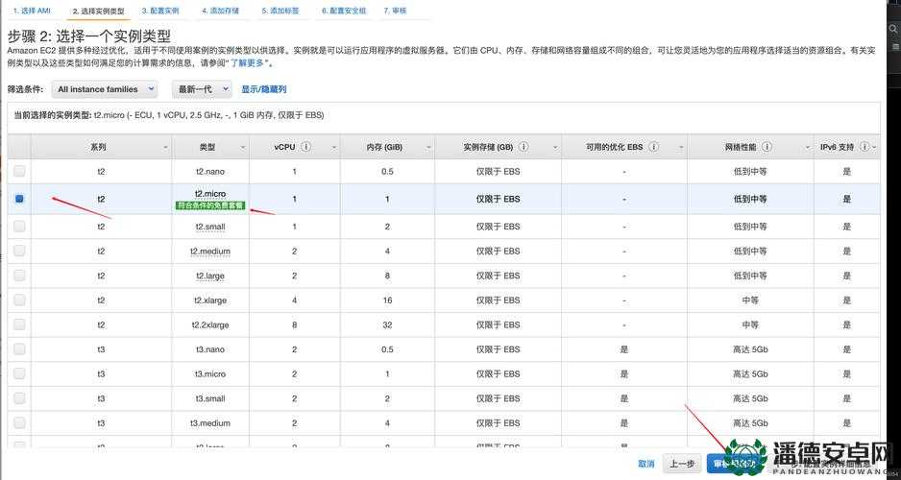The image size is (901, 480).
Task: Click the 实例存储 (GB) info icon
Action: tap(524, 147)
